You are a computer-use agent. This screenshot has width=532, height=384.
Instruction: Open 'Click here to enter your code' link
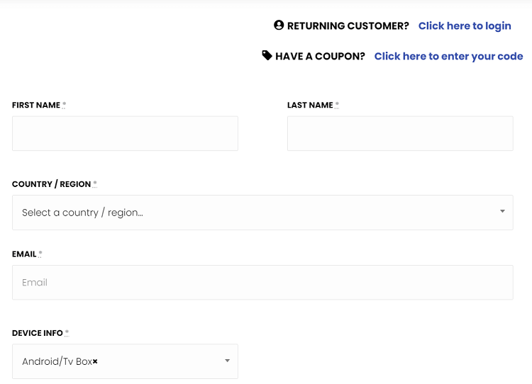(x=448, y=56)
